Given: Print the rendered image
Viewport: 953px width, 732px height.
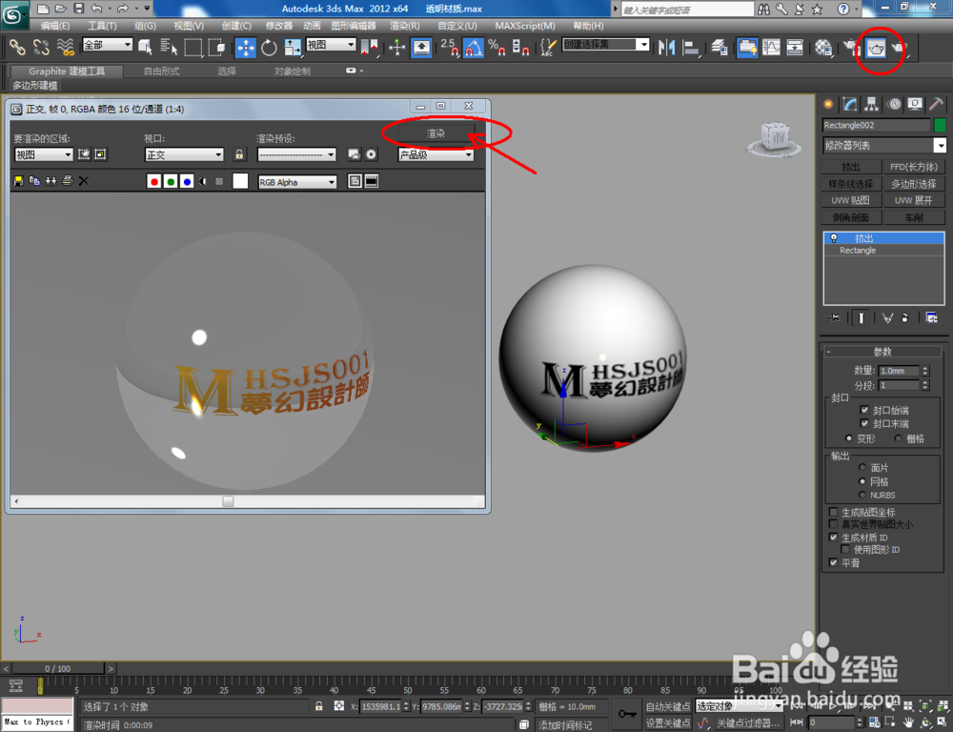Looking at the screenshot, I should coord(68,181).
